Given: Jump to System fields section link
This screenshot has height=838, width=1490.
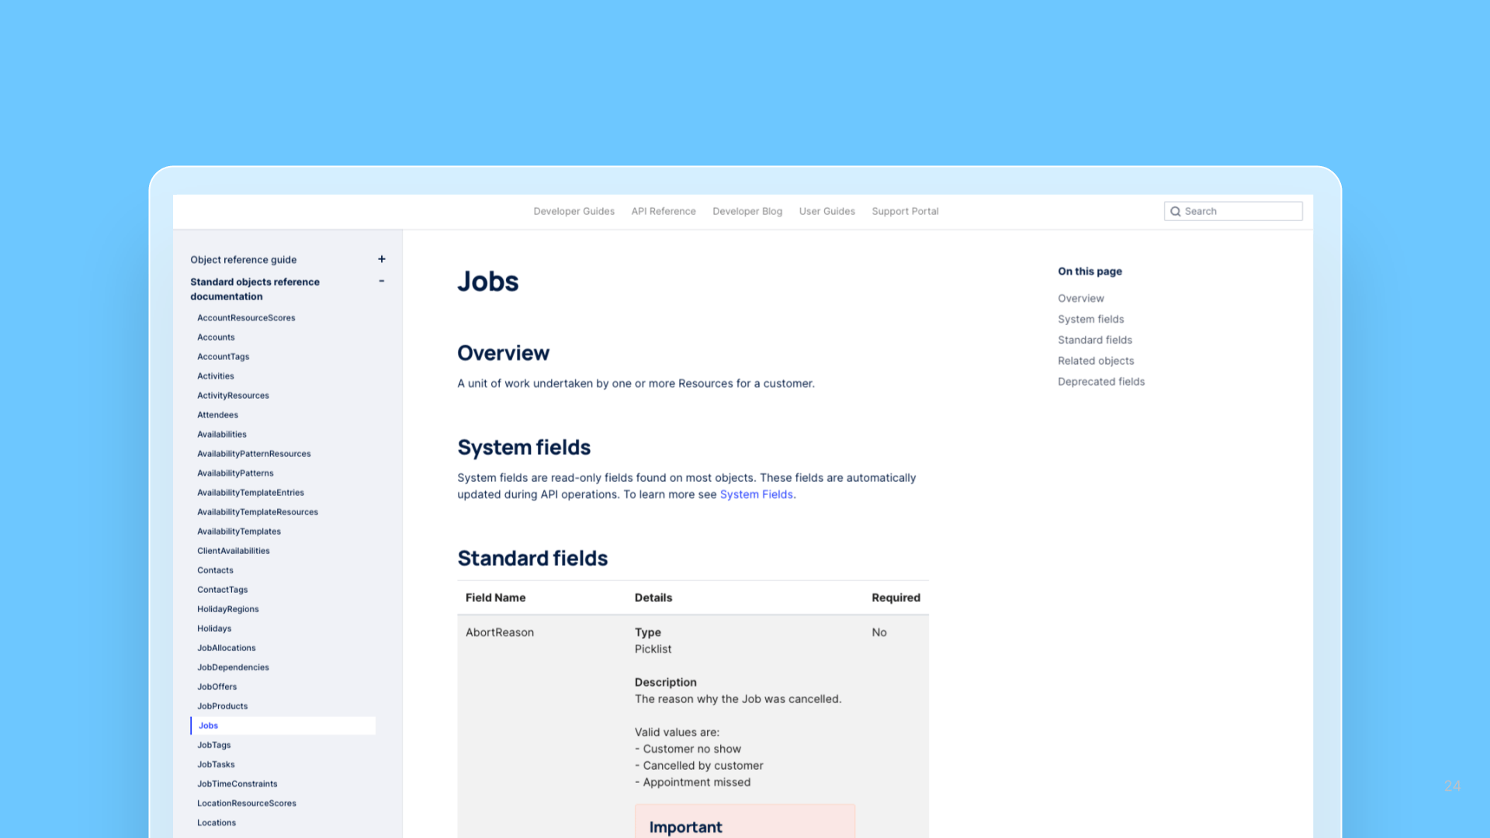Looking at the screenshot, I should pos(1090,319).
